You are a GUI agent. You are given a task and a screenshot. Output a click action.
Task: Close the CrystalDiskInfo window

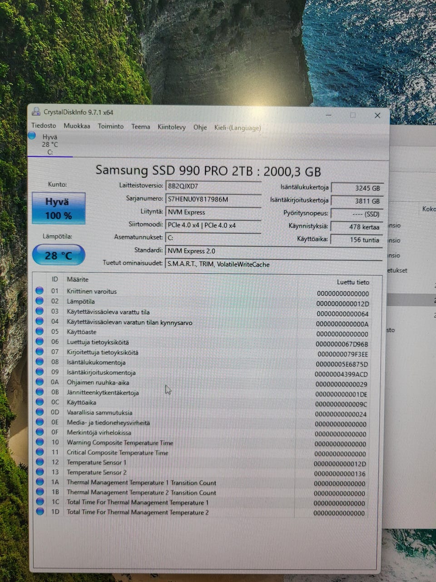click(x=377, y=115)
